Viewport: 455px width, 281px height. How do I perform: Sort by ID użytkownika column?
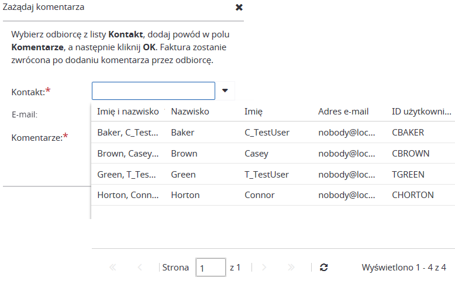[x=421, y=111]
